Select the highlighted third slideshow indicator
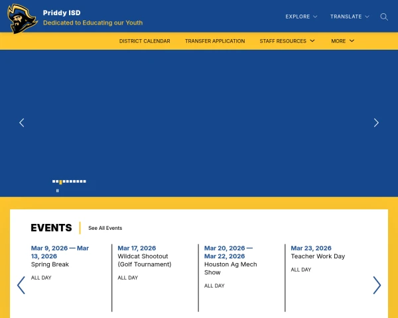This screenshot has width=398, height=318. (60, 182)
